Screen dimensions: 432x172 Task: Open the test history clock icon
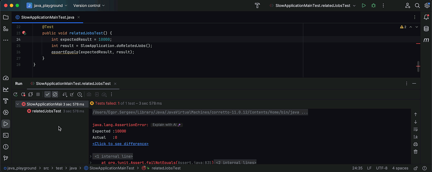pos(80,94)
